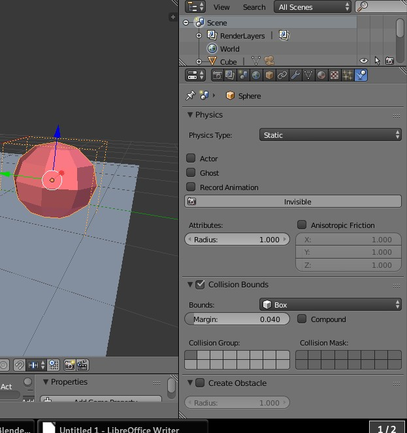407x433 pixels.
Task: Open the properties editor type selector
Action: [195, 75]
